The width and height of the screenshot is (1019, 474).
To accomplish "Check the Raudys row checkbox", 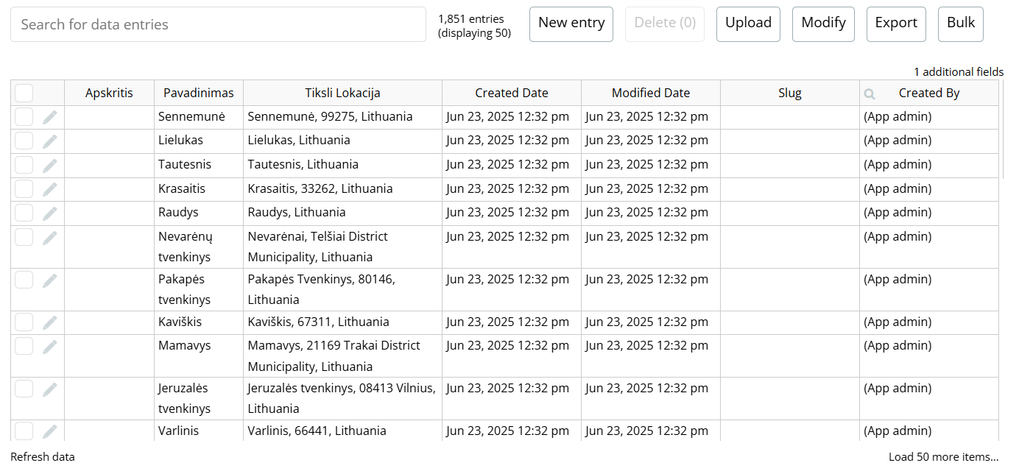I will pos(24,213).
